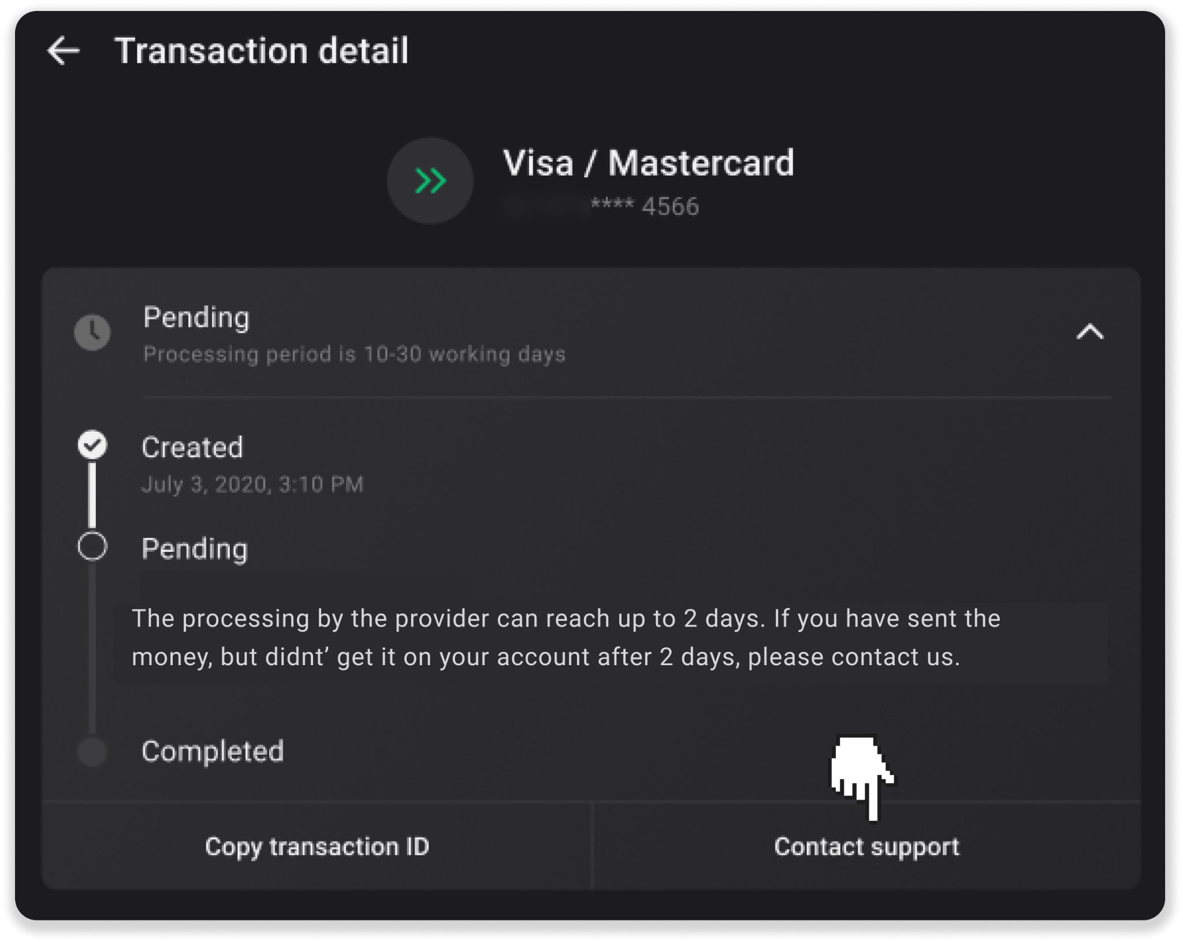
Task: Click the Transaction detail title
Action: tap(261, 51)
